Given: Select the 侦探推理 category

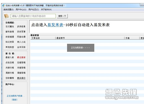Looking at the screenshot, I should pyautogui.click(x=10, y=37).
